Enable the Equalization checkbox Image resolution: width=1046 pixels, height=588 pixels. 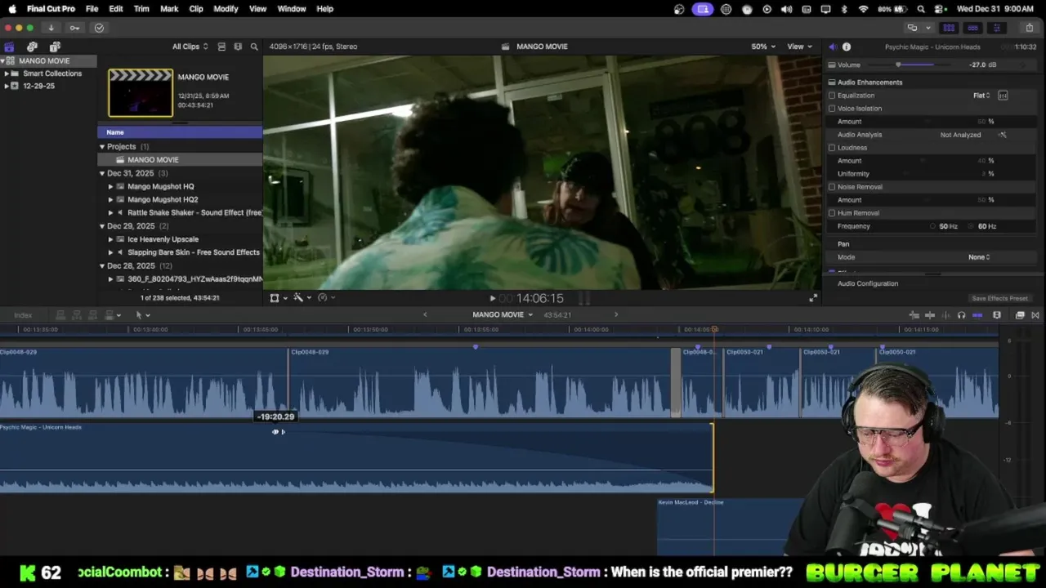832,96
